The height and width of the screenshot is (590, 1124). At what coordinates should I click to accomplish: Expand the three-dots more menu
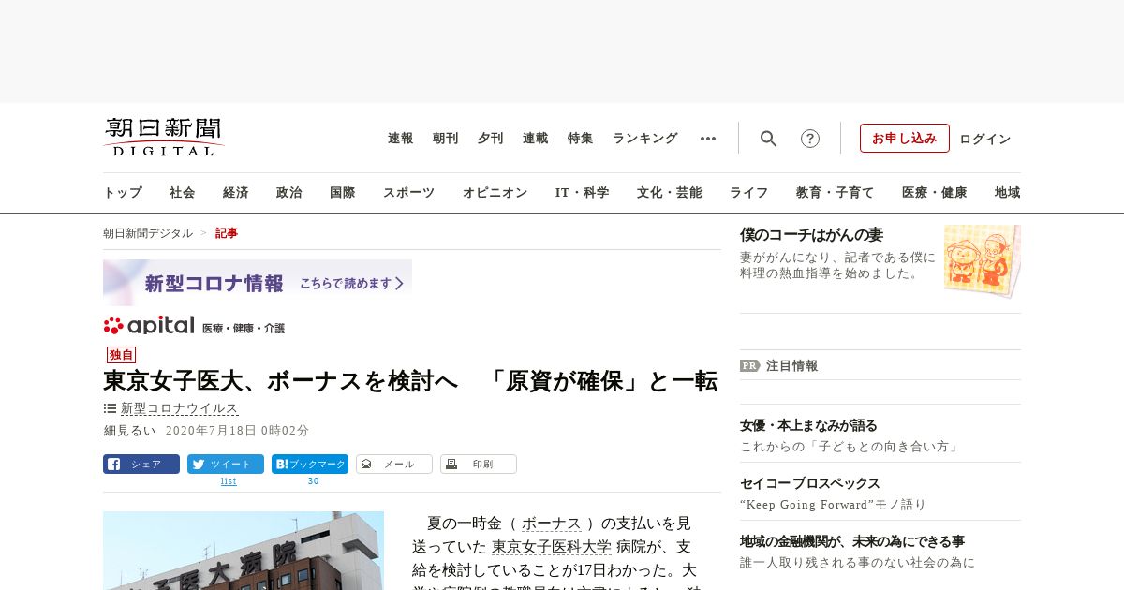tap(708, 139)
